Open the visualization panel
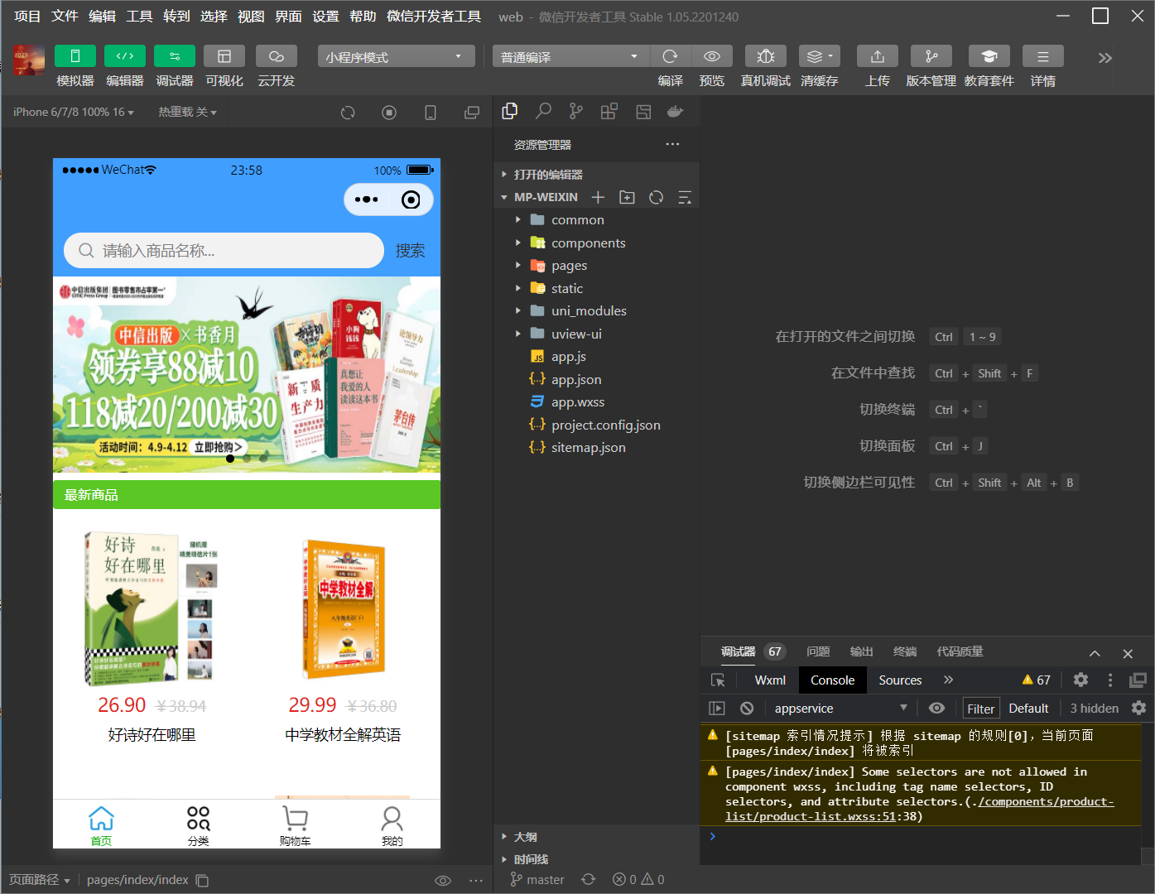 (224, 56)
